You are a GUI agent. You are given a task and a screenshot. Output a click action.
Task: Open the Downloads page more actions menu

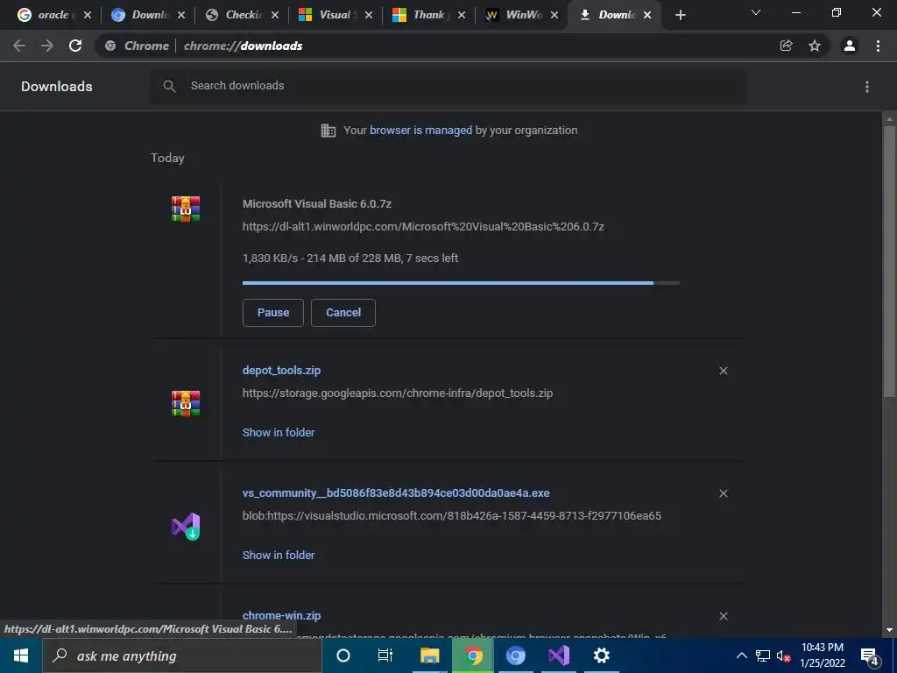867,87
